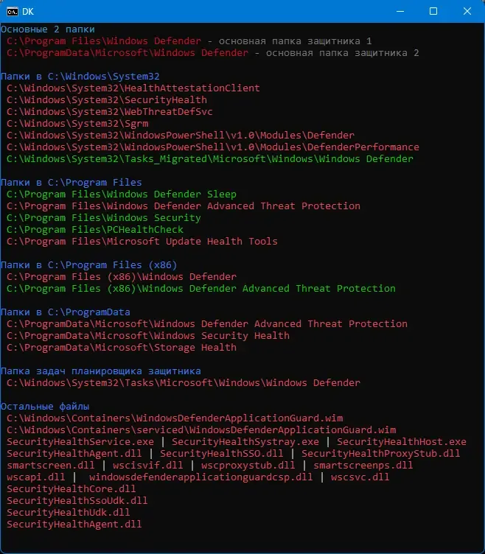Click the C:\Program Files\Windows Defender Sleep line
This screenshot has width=485, height=554.
click(x=122, y=194)
